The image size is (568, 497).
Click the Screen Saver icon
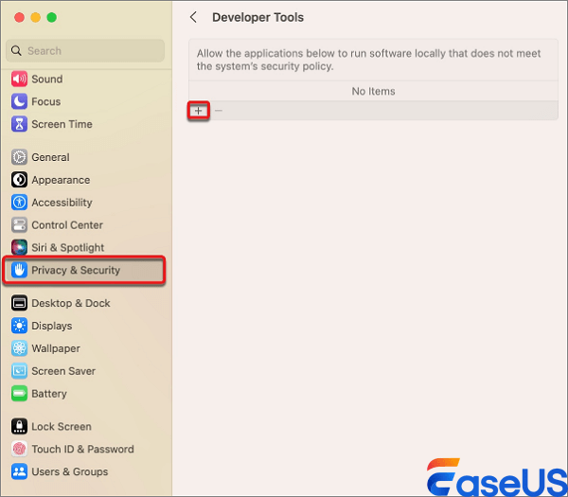pos(19,371)
